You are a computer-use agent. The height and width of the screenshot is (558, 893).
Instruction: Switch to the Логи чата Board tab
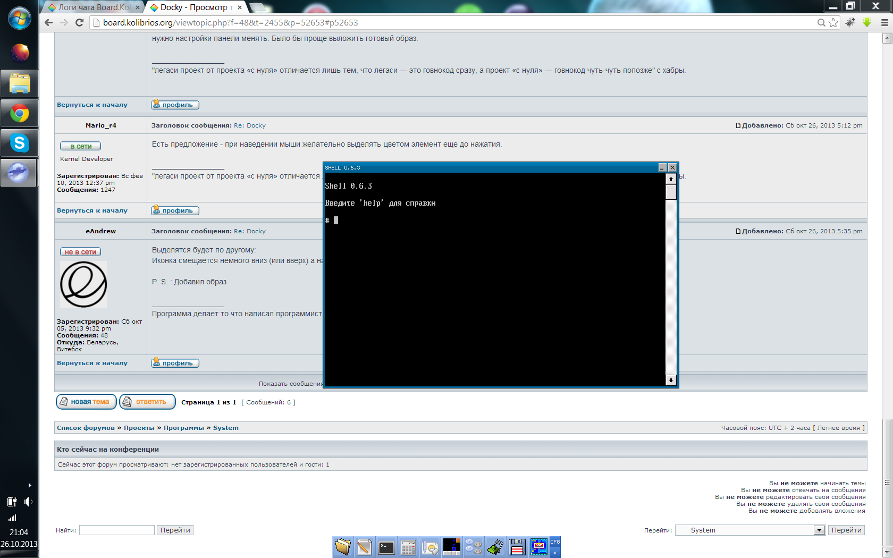point(94,7)
